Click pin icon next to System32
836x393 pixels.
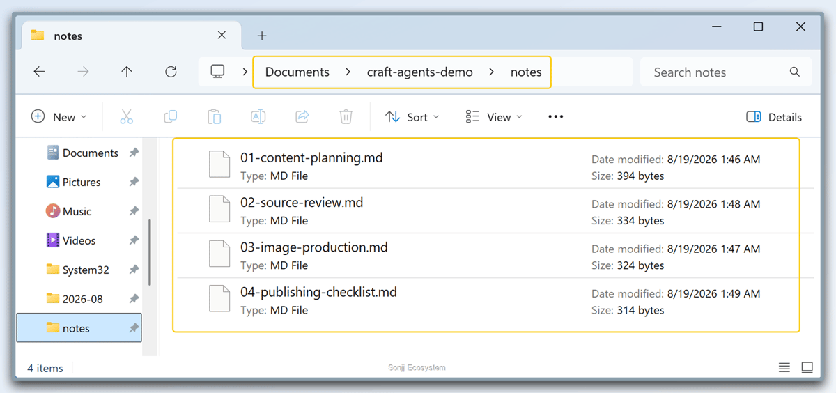[x=134, y=270]
